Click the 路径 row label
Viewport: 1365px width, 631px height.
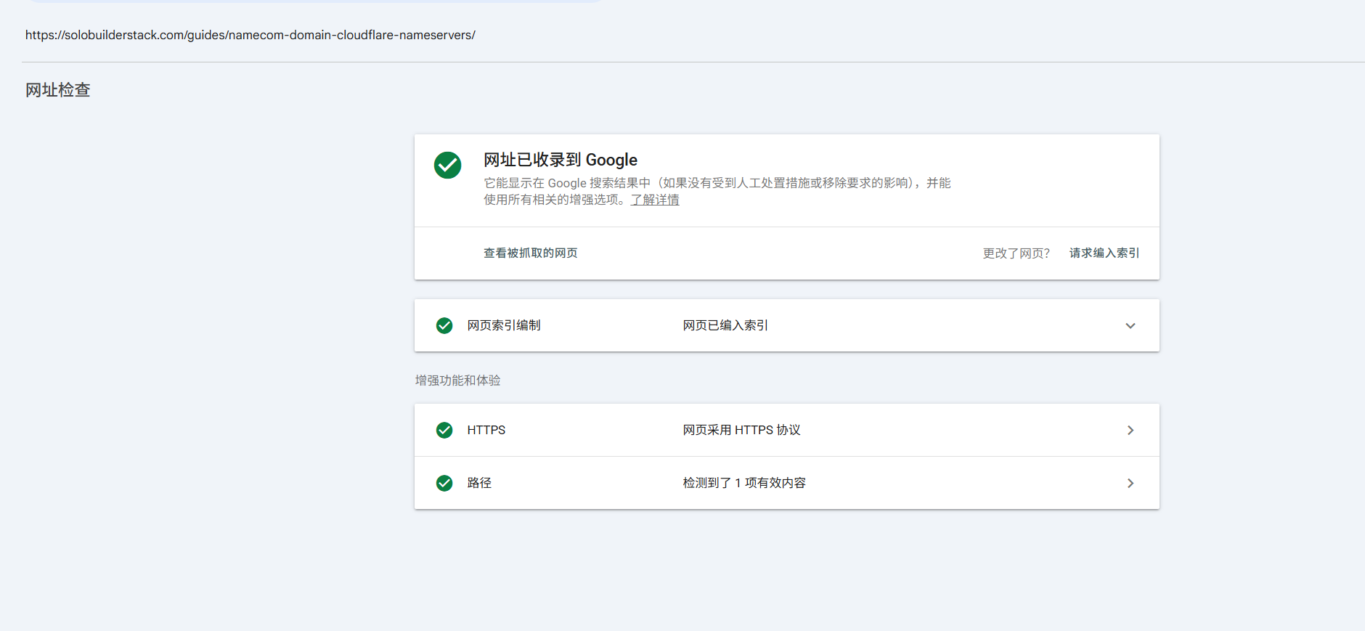pyautogui.click(x=479, y=483)
